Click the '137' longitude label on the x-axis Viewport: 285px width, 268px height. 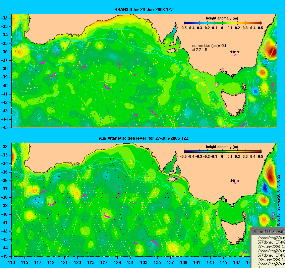click(x=170, y=262)
